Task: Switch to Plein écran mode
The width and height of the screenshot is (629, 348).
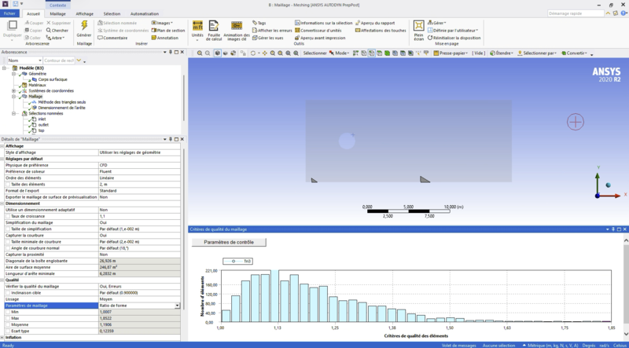Action: [x=419, y=30]
